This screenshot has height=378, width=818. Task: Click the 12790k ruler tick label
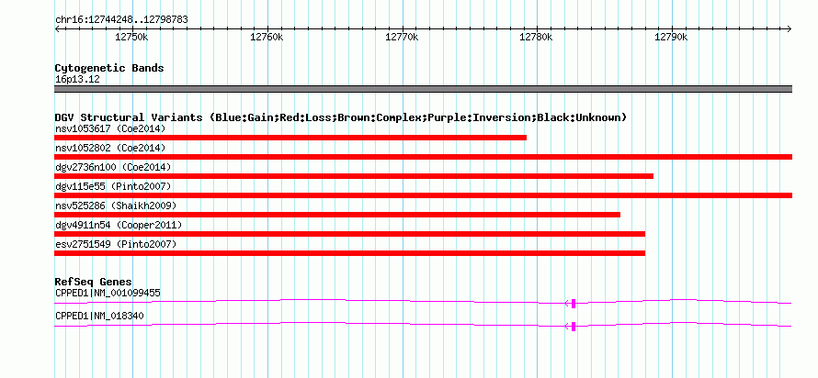672,37
